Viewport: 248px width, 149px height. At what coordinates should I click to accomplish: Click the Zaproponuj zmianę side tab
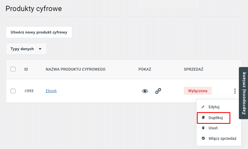(x=244, y=93)
